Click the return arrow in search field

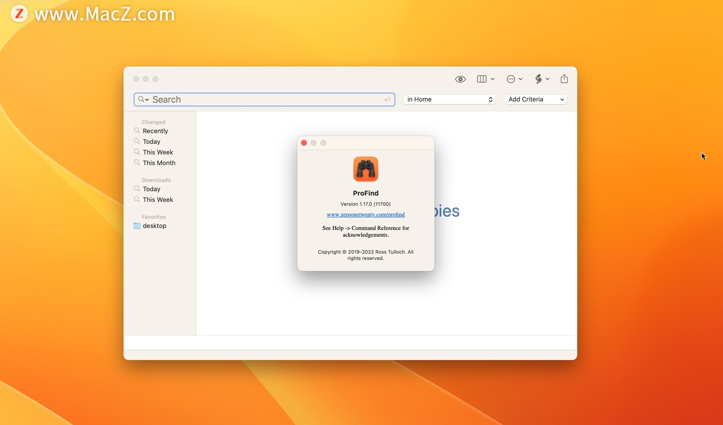[x=387, y=99]
